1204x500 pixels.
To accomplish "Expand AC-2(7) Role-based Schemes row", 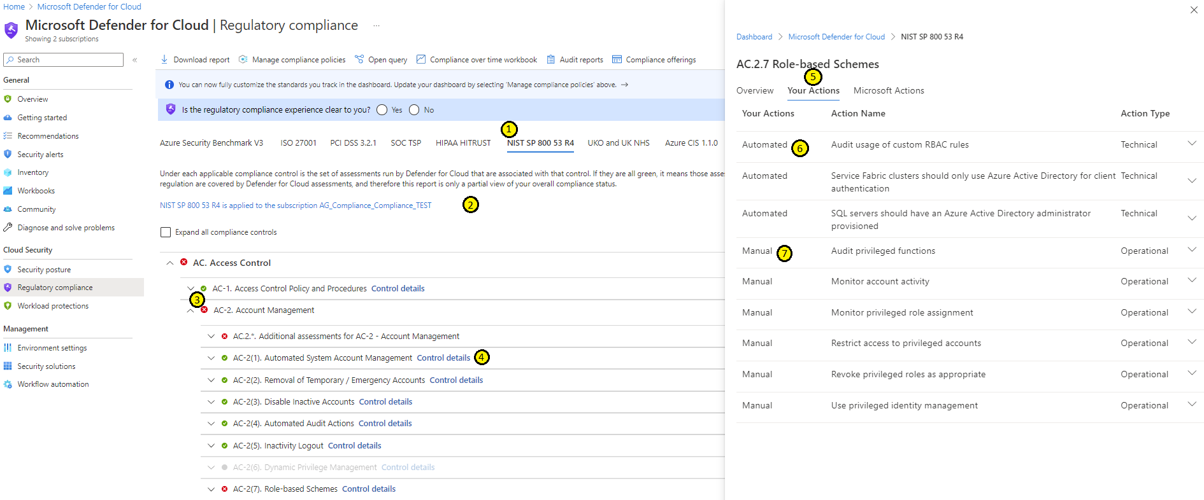I will [x=211, y=489].
